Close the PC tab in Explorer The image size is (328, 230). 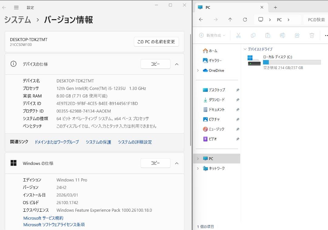pos(262,7)
